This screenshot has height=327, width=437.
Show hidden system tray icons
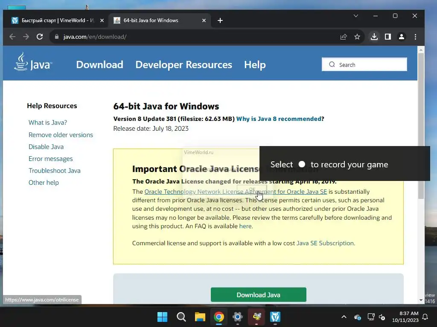(x=344, y=317)
